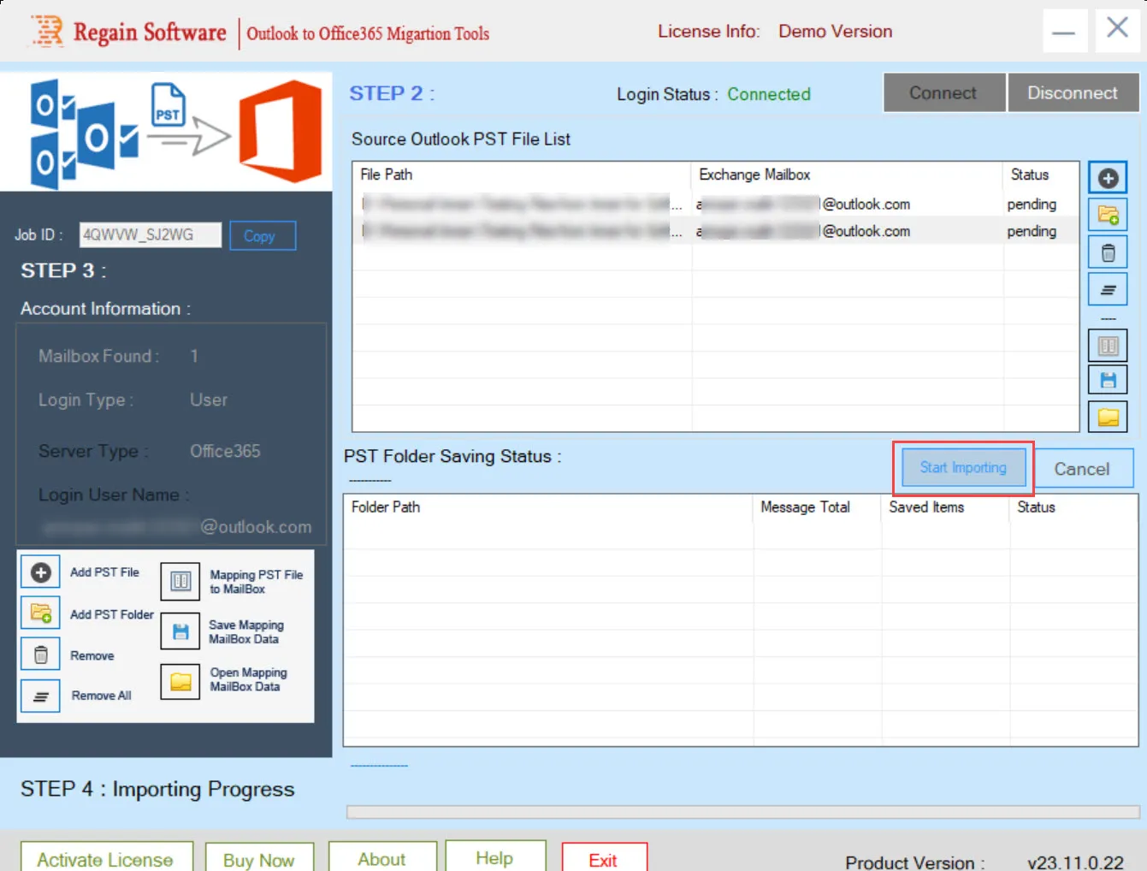Start importing the PST files
The height and width of the screenshot is (871, 1147).
(x=963, y=468)
